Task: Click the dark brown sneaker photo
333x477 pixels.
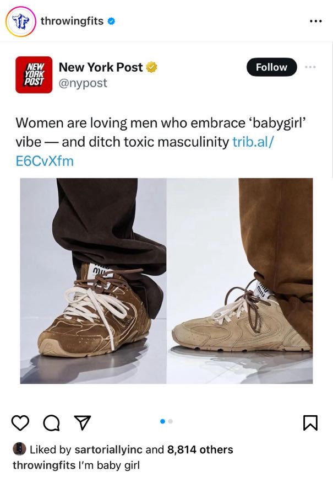Action: (93, 281)
